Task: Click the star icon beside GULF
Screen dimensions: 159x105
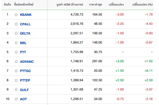Action: (x=16, y=89)
